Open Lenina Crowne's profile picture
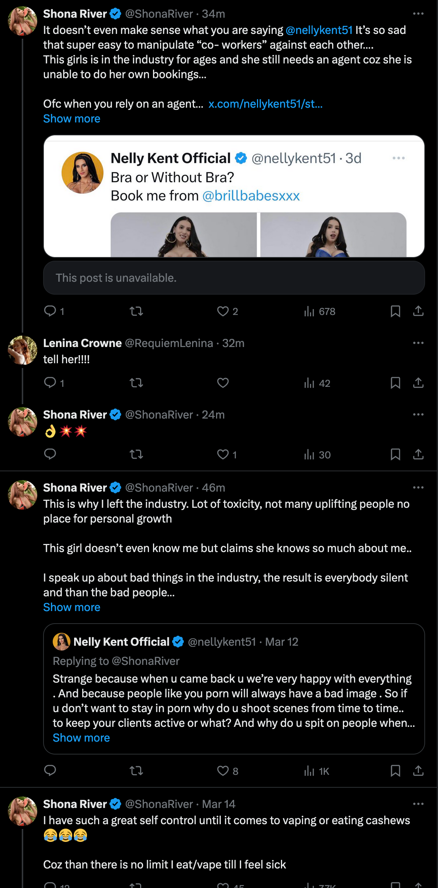Screen dimensions: 438x888 (x=22, y=350)
